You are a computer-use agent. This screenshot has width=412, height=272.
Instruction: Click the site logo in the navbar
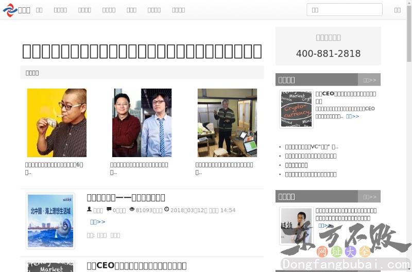(16, 10)
